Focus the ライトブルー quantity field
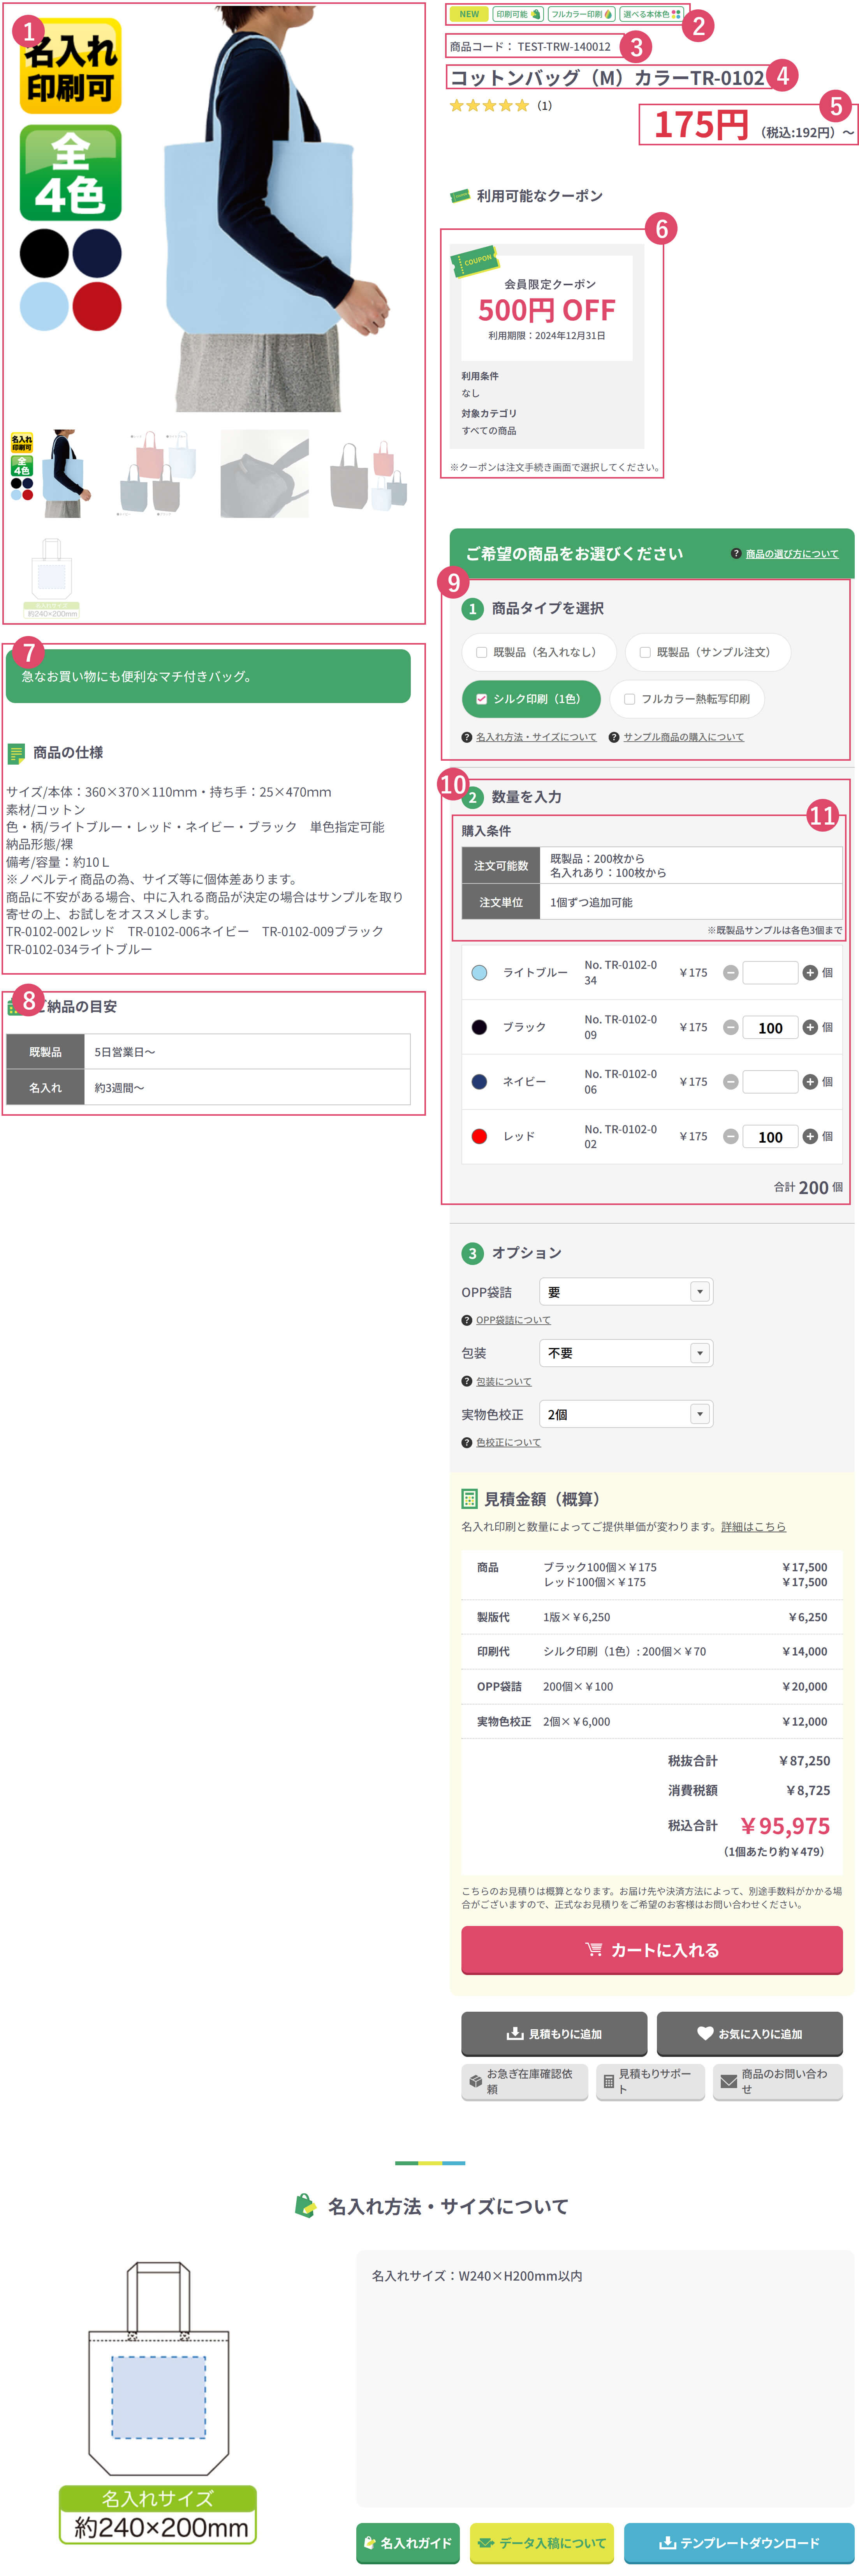Image resolution: width=859 pixels, height=2576 pixels. coord(770,973)
